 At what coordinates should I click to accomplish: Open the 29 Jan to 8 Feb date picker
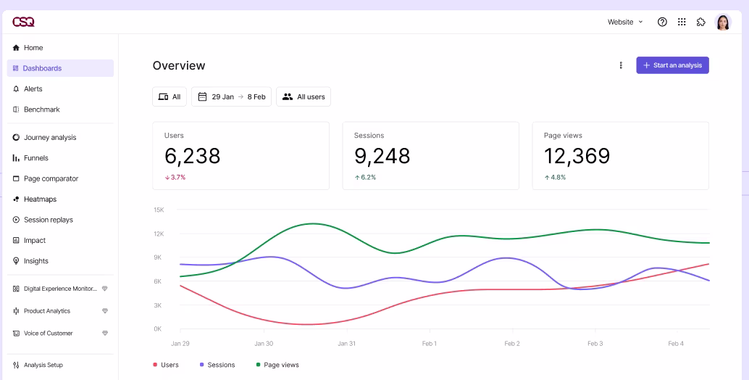tap(231, 96)
